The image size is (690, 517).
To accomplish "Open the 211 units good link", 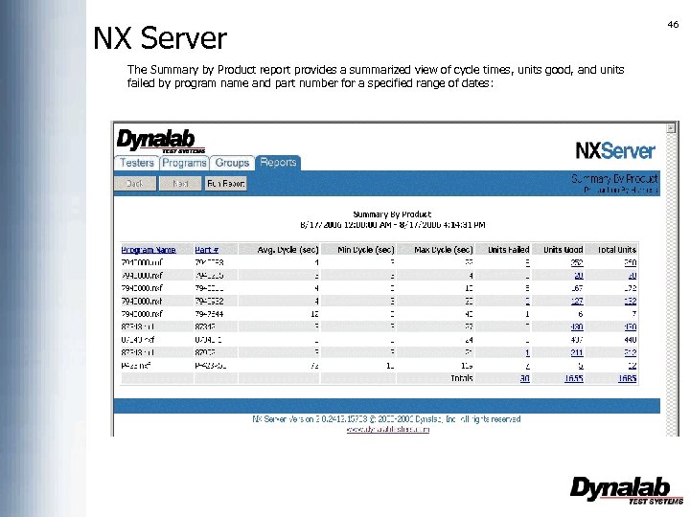I will [577, 352].
